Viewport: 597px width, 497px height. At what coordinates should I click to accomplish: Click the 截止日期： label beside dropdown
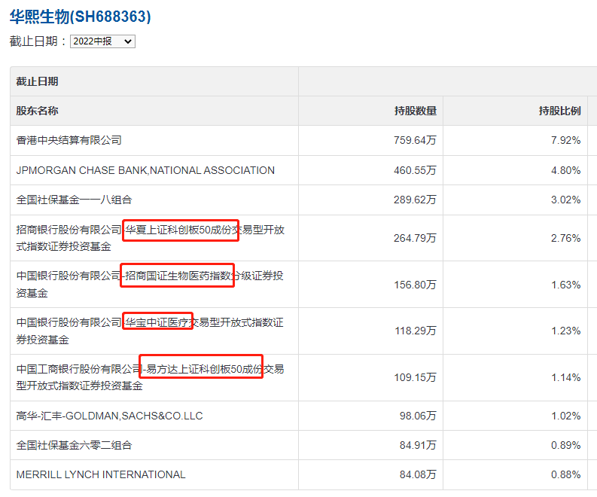click(x=38, y=41)
